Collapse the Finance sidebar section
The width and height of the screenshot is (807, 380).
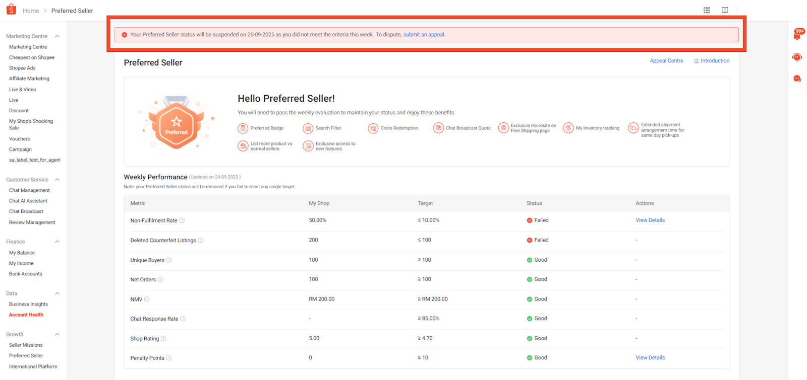tap(57, 242)
